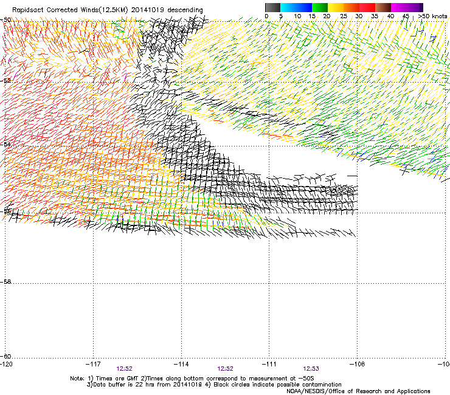Click the title 'Rapidsact Corrected Winds(12.5KM)'
Image resolution: width=450 pixels, height=395 pixels.
coord(70,10)
